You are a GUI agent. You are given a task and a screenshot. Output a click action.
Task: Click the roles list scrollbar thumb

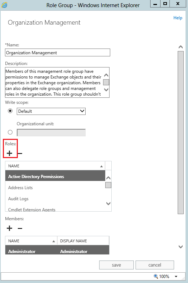[x=108, y=185]
